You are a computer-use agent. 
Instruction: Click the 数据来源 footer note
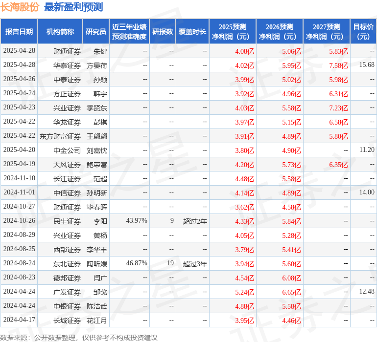pos(79,338)
